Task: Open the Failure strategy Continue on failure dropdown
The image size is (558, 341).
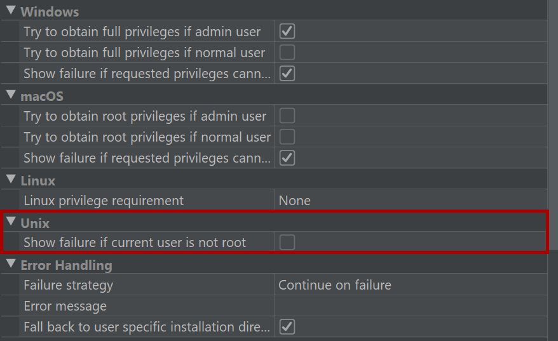Action: coord(411,285)
